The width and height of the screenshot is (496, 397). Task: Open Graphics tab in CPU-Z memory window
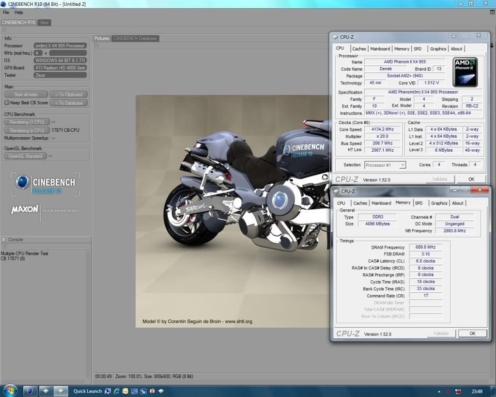pos(439,203)
